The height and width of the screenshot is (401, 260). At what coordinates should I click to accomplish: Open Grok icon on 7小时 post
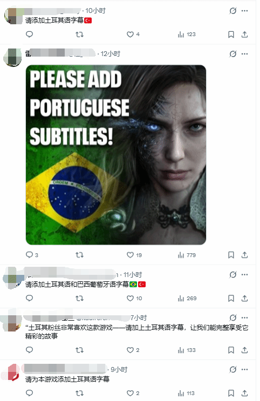232,317
